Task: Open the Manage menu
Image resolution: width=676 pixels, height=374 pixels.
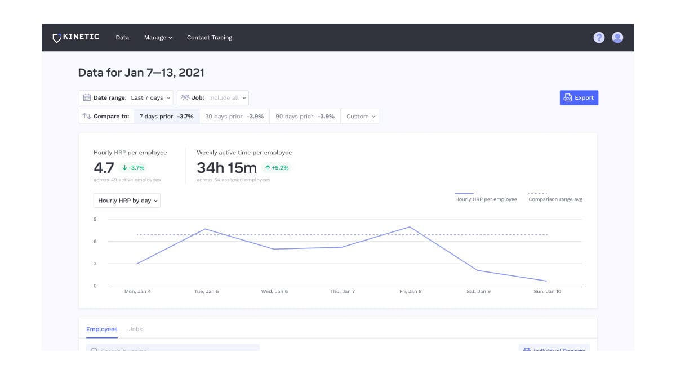Action: [158, 38]
